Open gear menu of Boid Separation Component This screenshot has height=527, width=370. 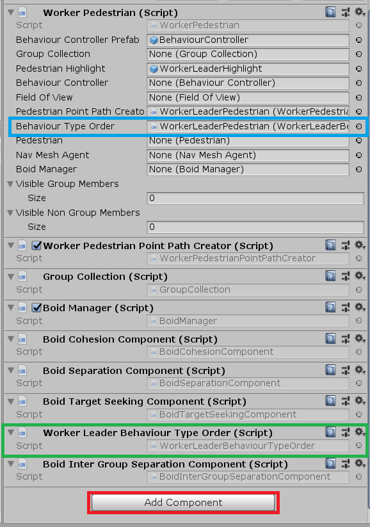[360, 369]
